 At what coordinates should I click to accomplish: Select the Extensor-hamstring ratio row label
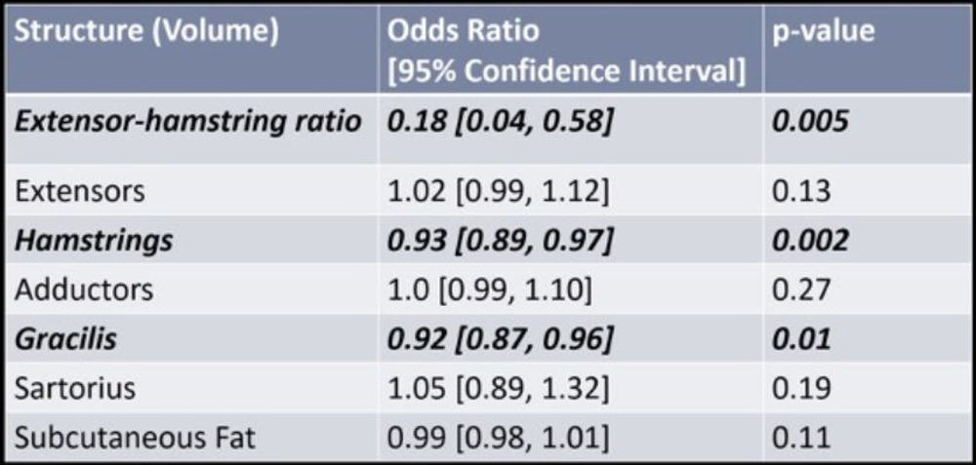(189, 122)
